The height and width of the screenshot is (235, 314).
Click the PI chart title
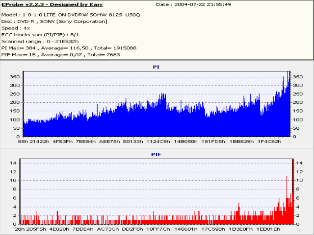click(x=156, y=67)
